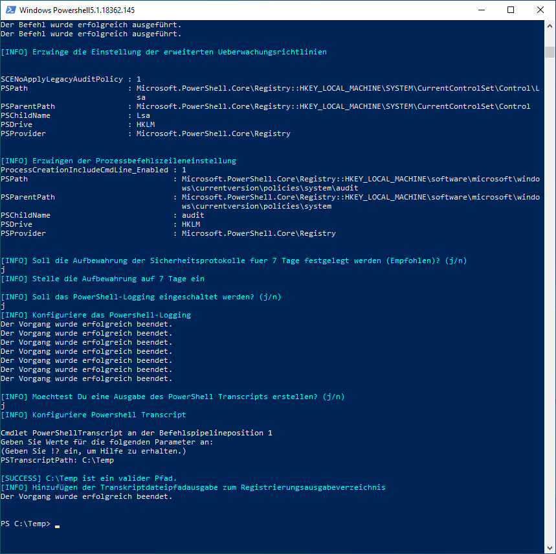This screenshot has width=556, height=554.
Task: Maximize the PowerShell window
Action: click(511, 10)
